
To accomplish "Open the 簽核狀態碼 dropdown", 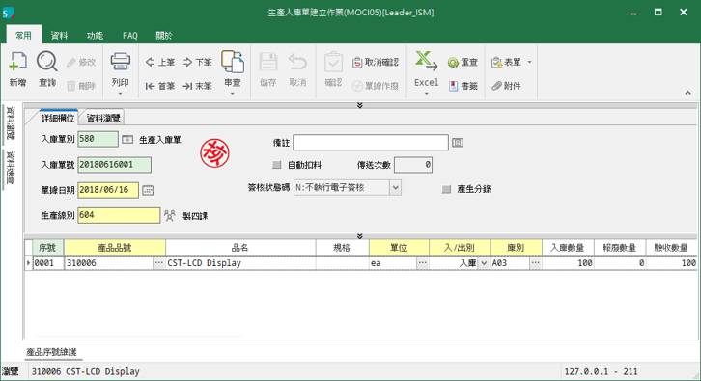I will 395,188.
